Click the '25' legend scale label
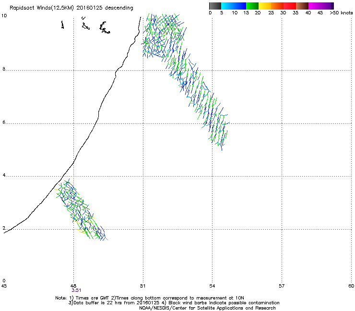Screen dimensions: 355x311 coord(271,13)
